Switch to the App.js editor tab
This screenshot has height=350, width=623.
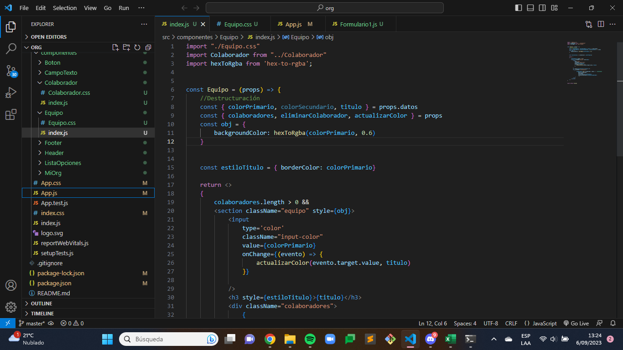298,24
